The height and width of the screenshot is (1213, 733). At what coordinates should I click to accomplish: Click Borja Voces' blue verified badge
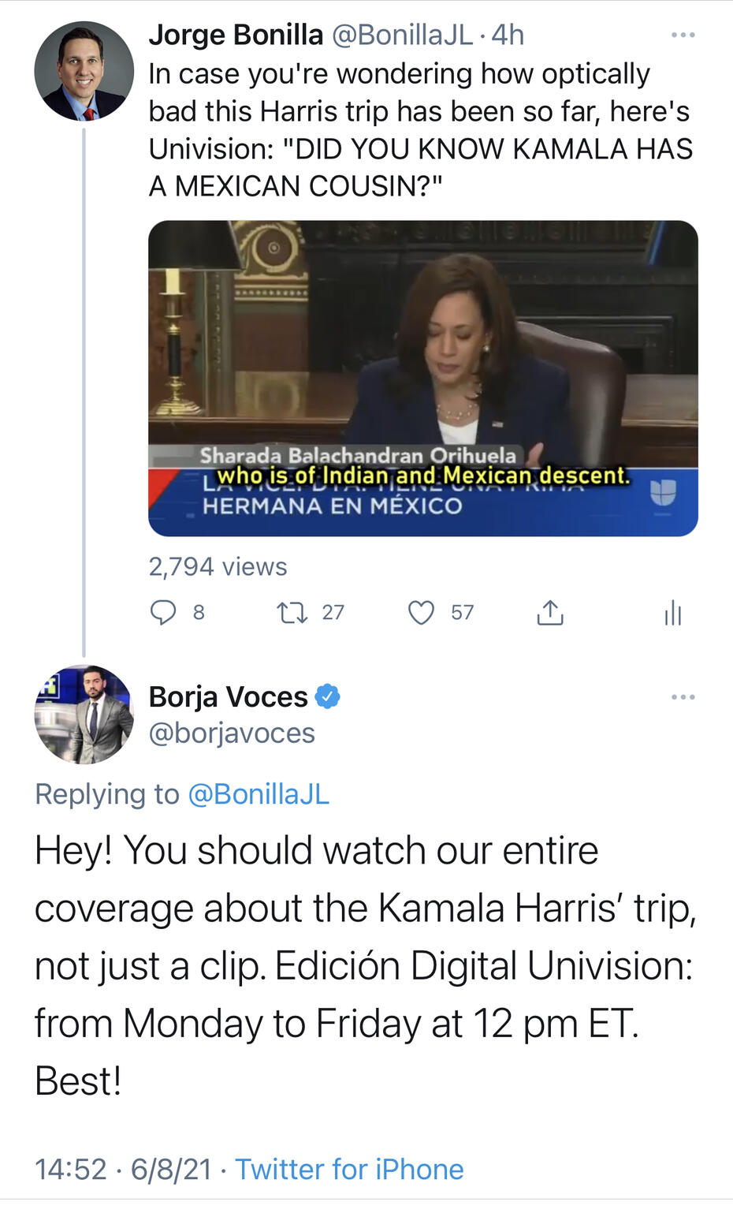click(x=328, y=697)
